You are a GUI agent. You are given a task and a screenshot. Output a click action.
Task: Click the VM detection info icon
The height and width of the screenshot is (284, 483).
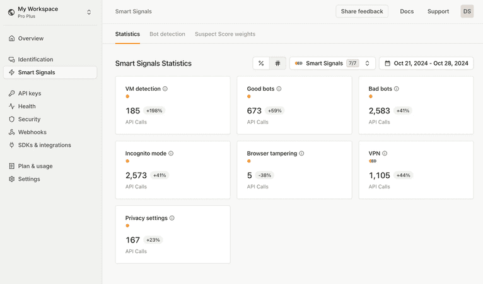pos(165,89)
